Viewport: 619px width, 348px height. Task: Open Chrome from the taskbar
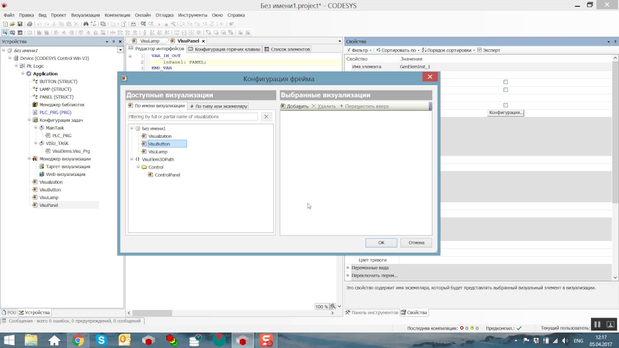tap(78, 341)
